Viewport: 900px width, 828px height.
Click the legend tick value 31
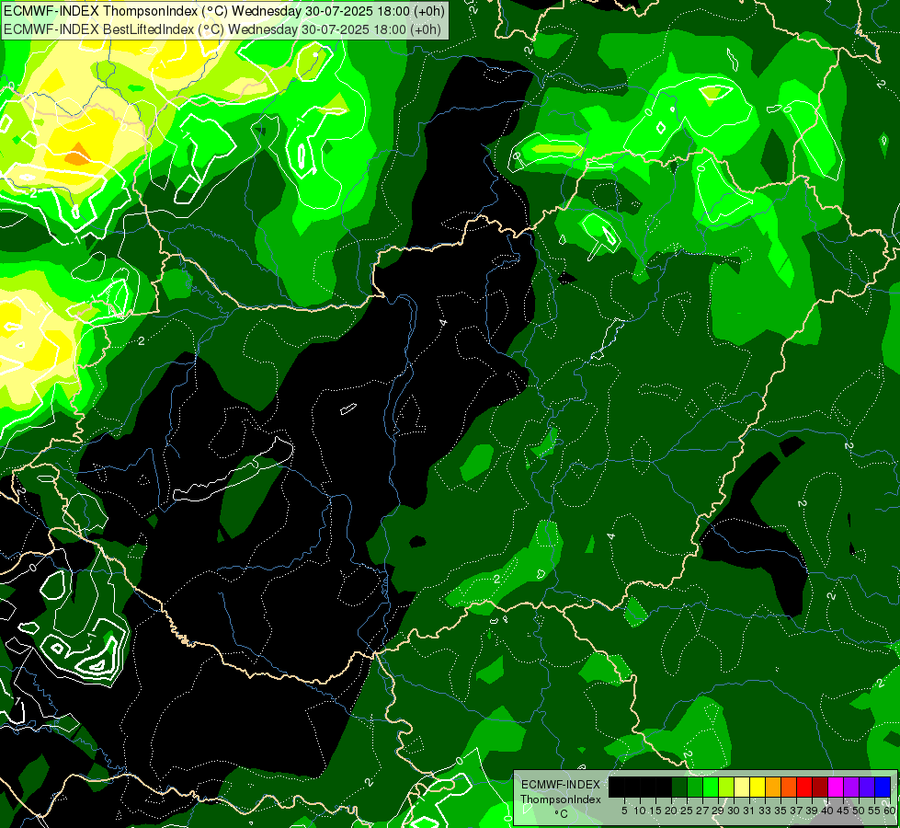[749, 811]
